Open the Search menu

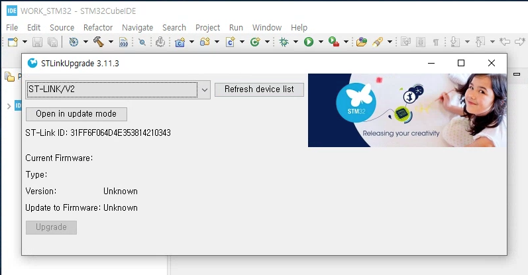pos(174,28)
